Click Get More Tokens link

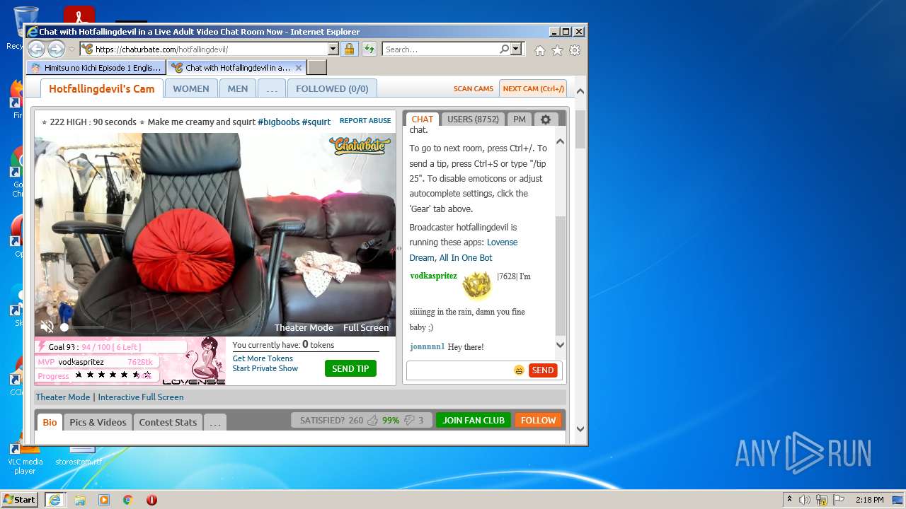263,358
